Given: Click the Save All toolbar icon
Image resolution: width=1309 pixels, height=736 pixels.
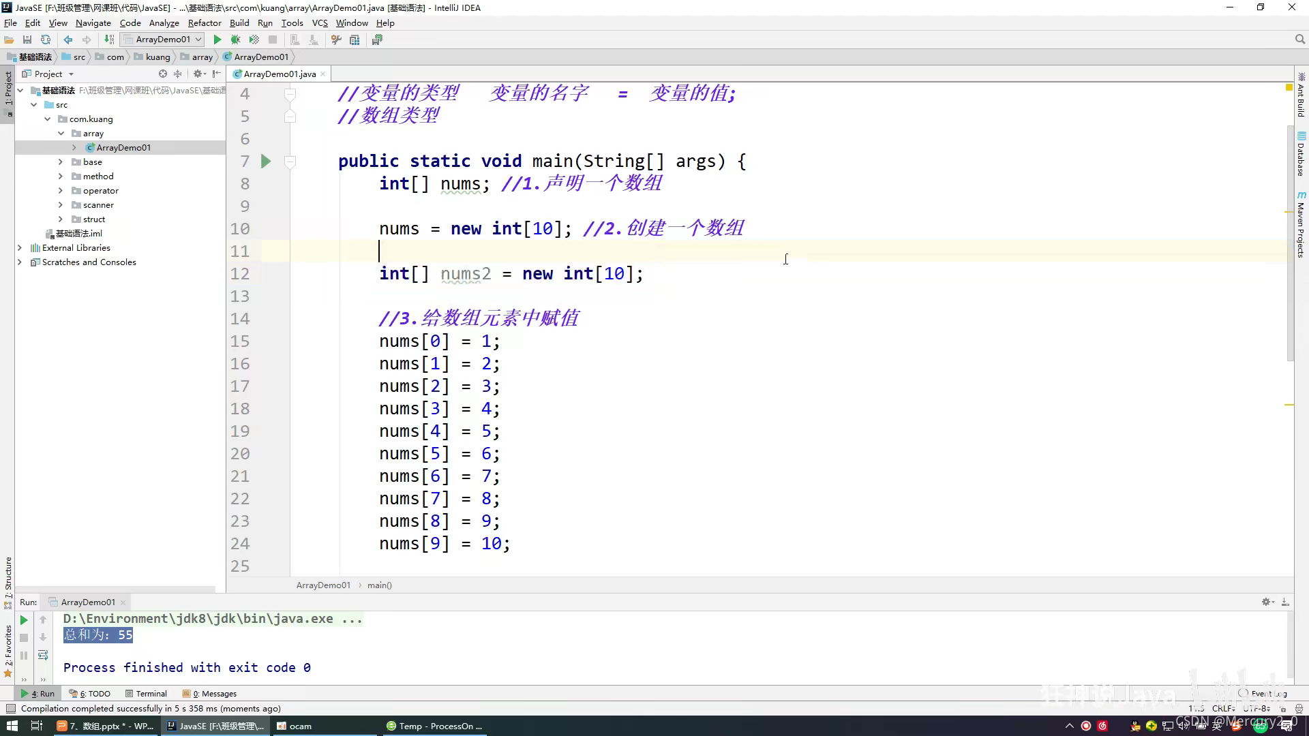Looking at the screenshot, I should click(x=27, y=40).
